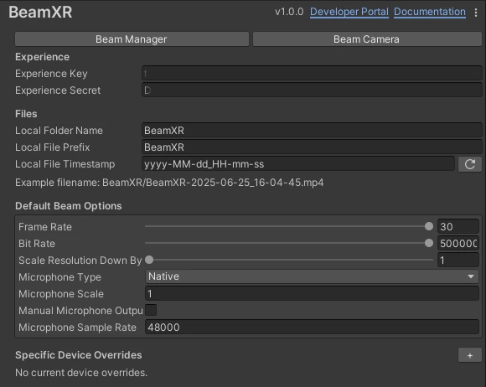Click the Frame Rate label
This screenshot has width=486, height=387.
coord(45,227)
